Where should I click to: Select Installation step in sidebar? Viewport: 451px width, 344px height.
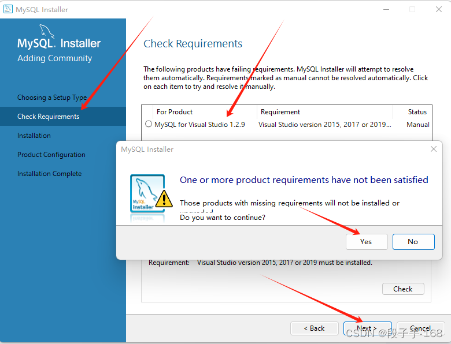pyautogui.click(x=34, y=136)
